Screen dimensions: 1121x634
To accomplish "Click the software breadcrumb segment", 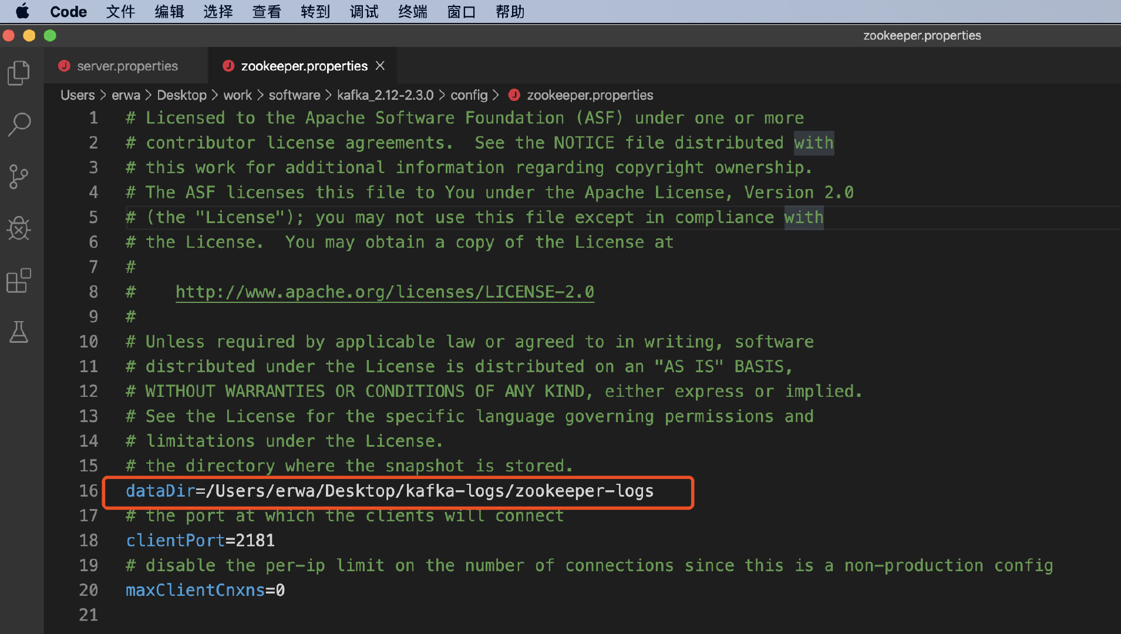I will pos(294,95).
